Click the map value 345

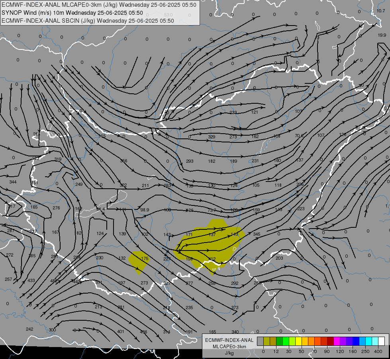[x=257, y=234]
